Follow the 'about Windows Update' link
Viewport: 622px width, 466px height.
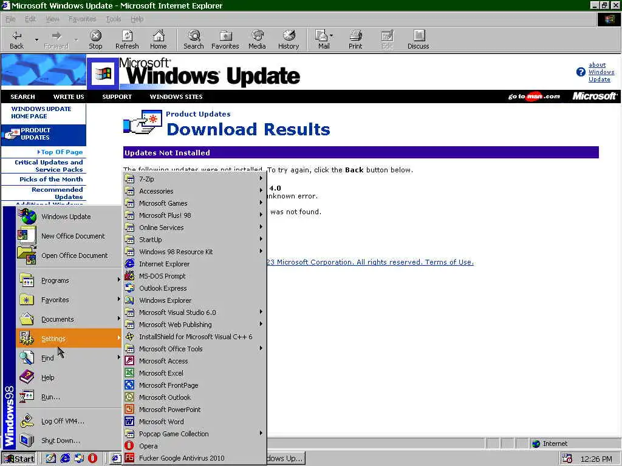pos(601,72)
